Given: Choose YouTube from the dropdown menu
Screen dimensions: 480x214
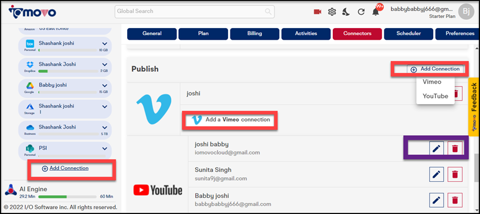Looking at the screenshot, I should click(435, 96).
